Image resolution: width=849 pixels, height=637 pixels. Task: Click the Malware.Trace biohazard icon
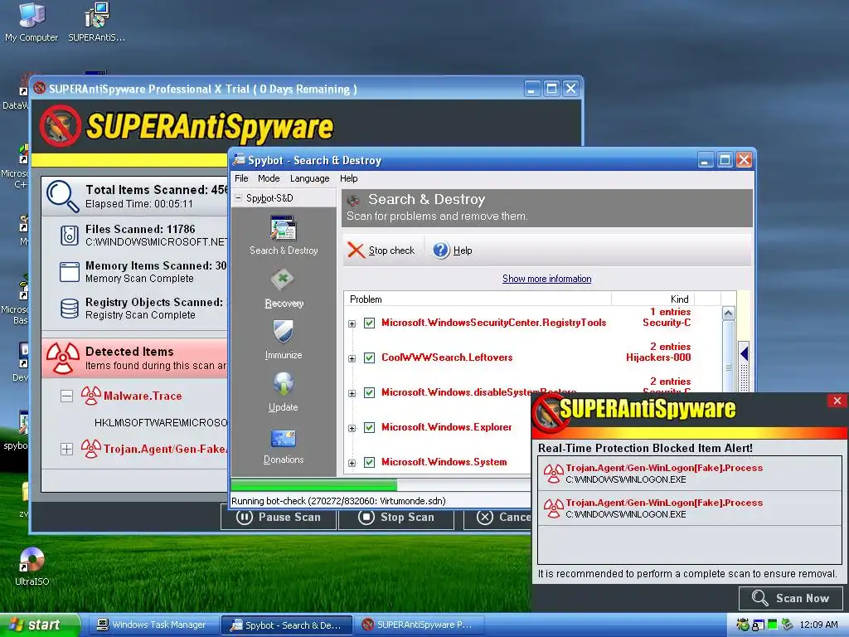click(x=91, y=396)
